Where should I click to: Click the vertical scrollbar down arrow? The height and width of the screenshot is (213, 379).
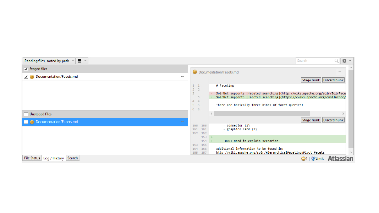coord(351,152)
